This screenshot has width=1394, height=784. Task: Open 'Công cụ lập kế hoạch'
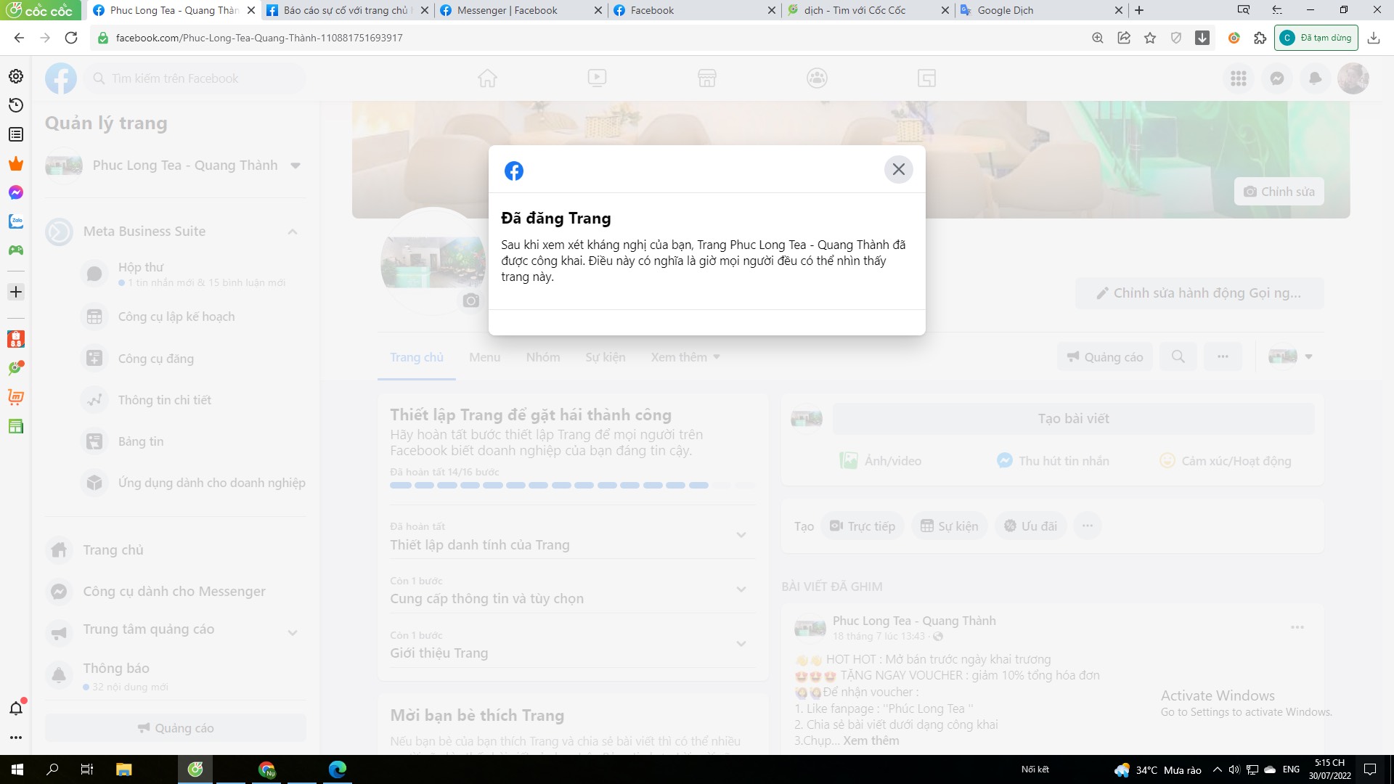(x=192, y=317)
